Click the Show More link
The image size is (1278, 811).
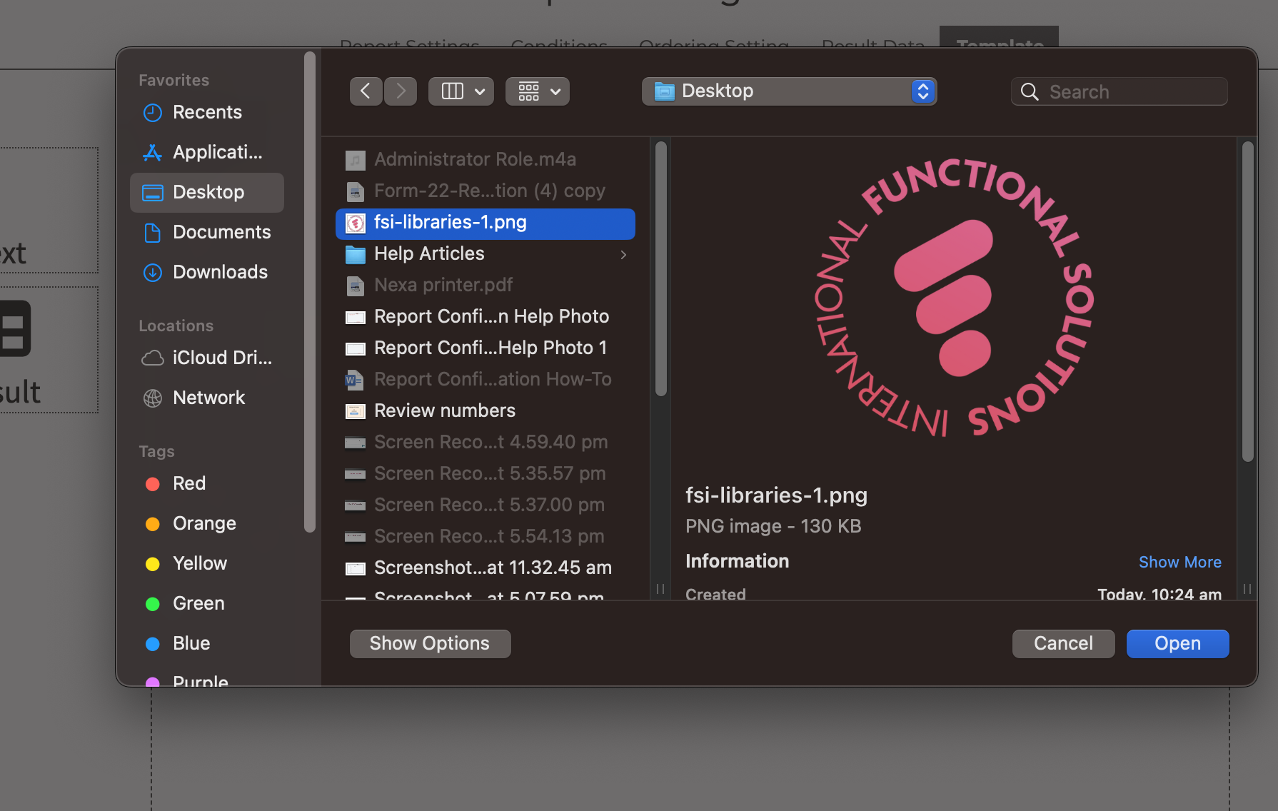(1179, 563)
